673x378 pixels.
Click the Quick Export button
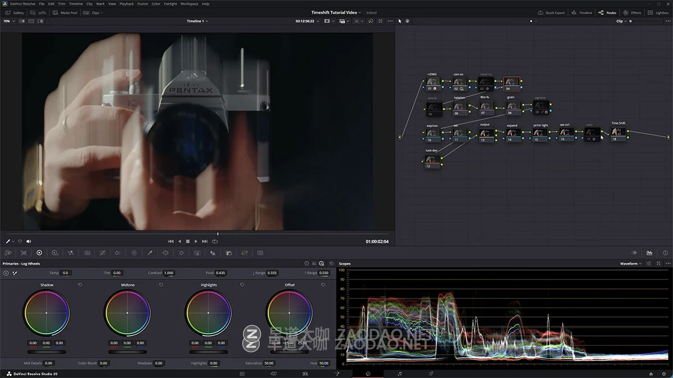[x=551, y=12]
